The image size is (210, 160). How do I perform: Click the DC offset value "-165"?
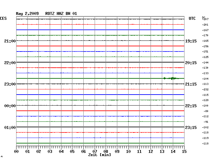pos(205,41)
